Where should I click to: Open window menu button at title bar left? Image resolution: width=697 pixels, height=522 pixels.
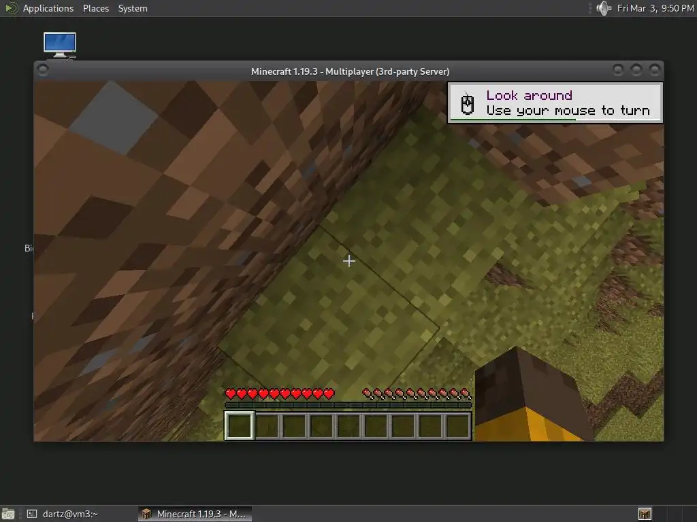tap(43, 70)
